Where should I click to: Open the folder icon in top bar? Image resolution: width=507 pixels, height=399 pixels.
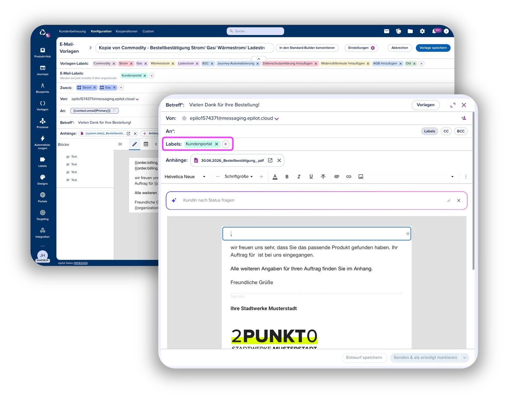(410, 31)
